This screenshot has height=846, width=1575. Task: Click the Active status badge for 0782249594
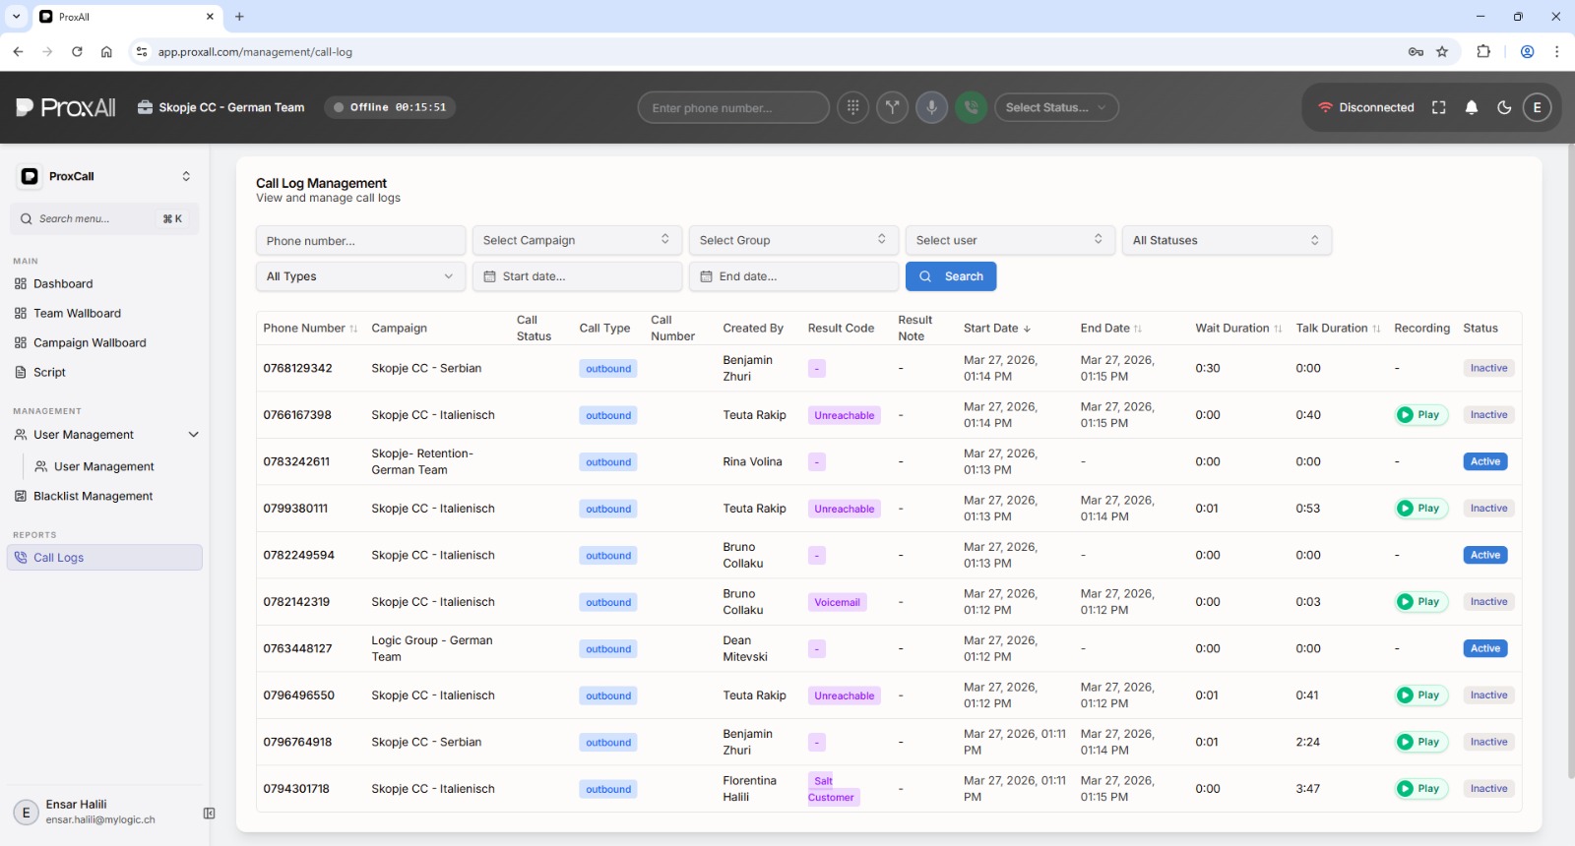click(x=1485, y=555)
